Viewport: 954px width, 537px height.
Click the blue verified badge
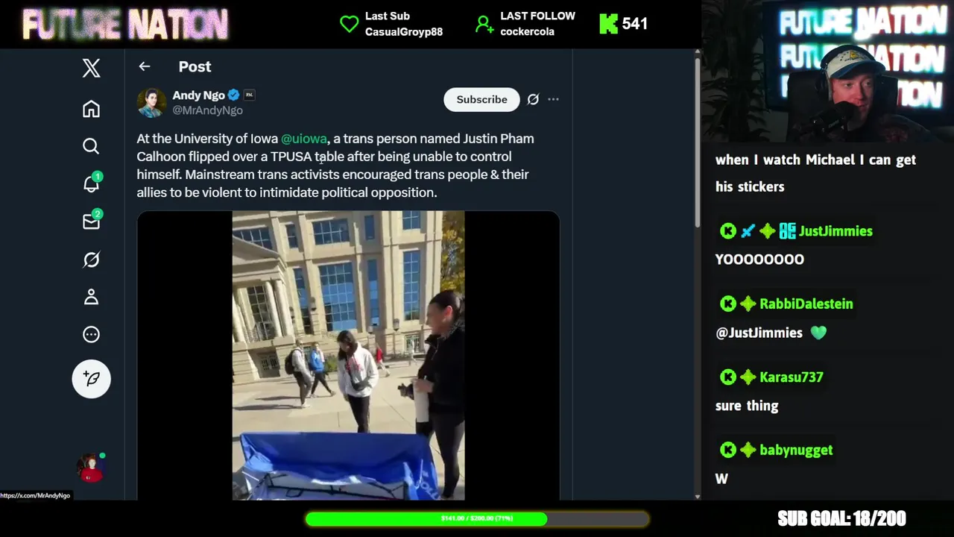[233, 95]
